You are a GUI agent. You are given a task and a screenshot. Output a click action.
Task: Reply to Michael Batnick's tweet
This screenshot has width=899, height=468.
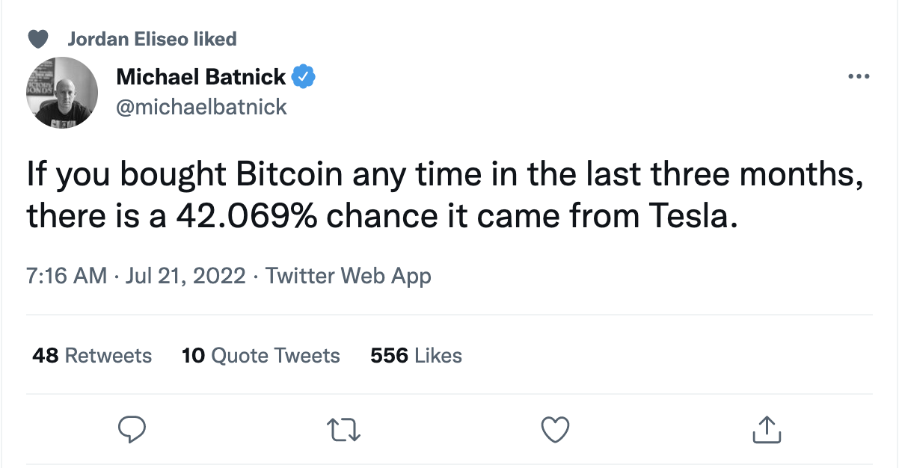click(x=132, y=429)
